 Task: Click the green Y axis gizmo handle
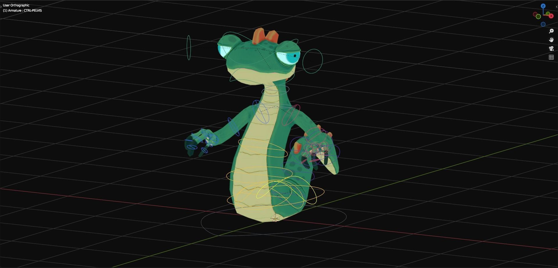(x=548, y=13)
